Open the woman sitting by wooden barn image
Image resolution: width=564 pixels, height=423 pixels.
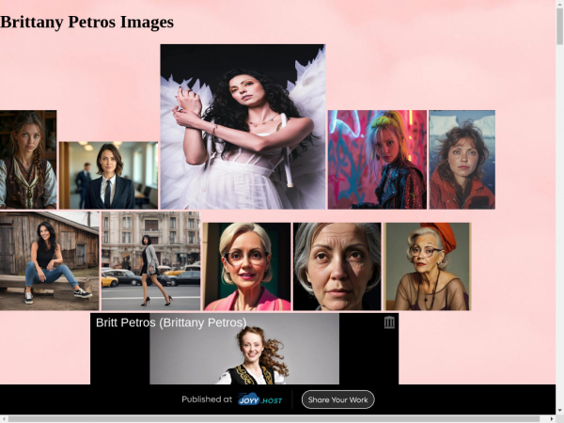[x=49, y=260]
